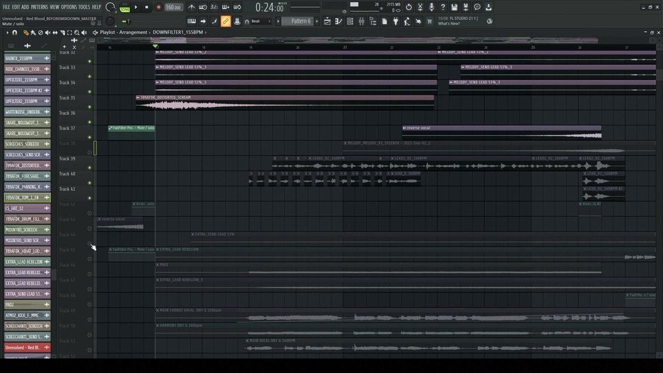Toggle wait for input to start playing
The width and height of the screenshot is (663, 373).
tap(203, 7)
